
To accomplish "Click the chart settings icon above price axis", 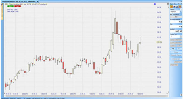I will tap(168, 4).
